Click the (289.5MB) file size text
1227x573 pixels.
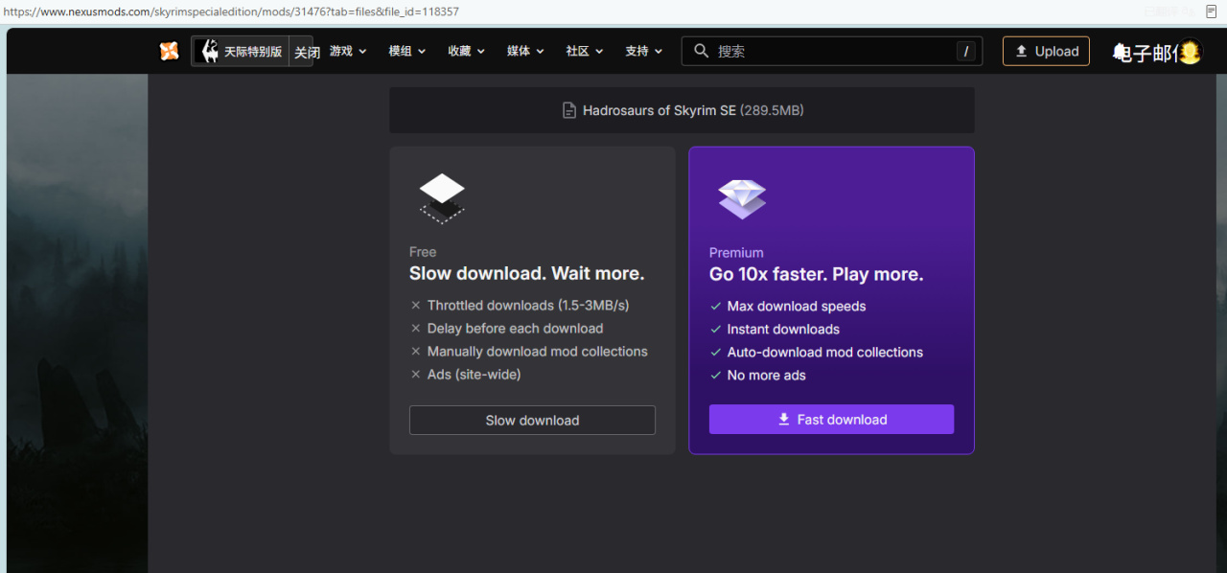pos(772,111)
